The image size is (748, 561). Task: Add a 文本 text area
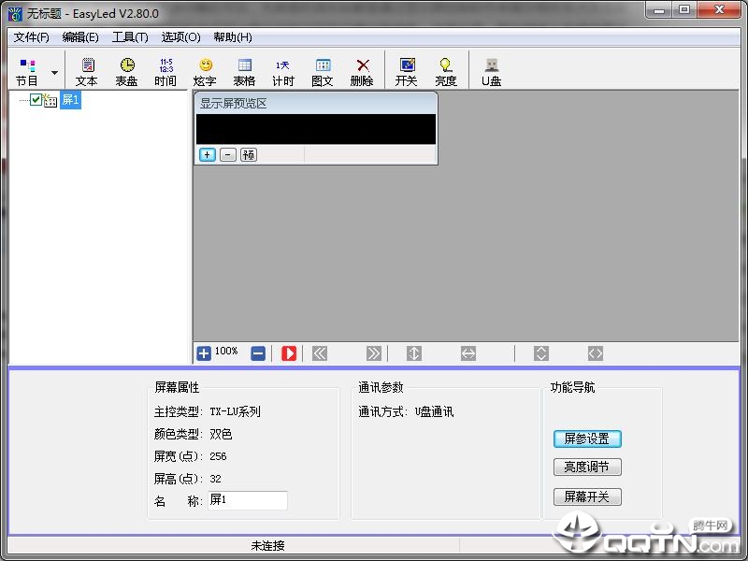[x=87, y=72]
